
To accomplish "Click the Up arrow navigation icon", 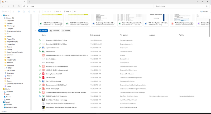I will (13, 6).
